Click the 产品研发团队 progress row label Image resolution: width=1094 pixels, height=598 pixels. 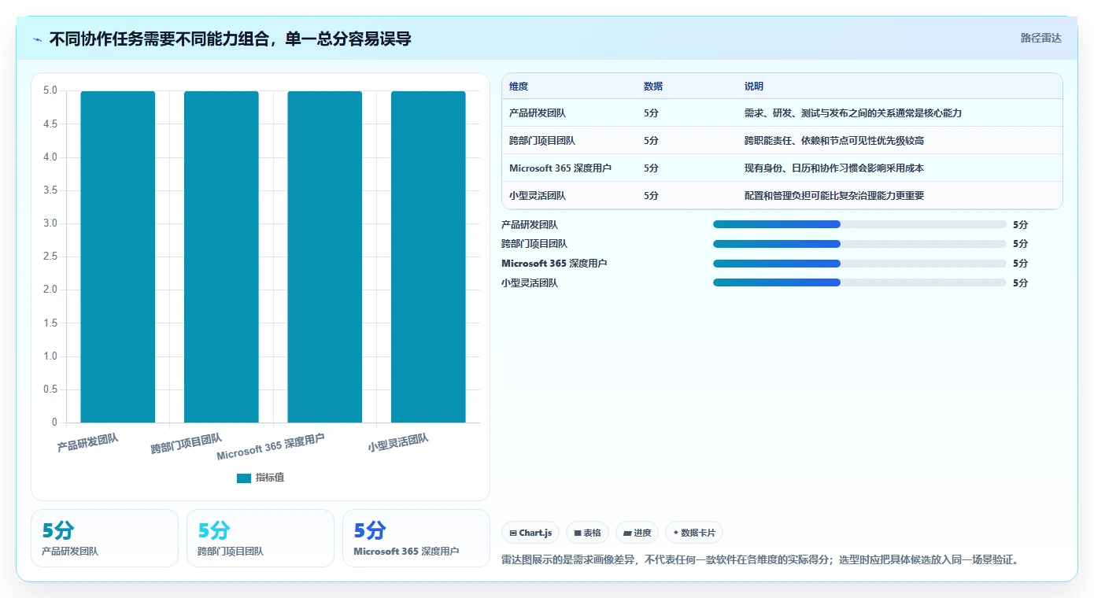click(x=530, y=225)
